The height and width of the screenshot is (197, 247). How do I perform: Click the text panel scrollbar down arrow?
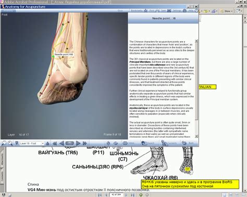coord(196,136)
